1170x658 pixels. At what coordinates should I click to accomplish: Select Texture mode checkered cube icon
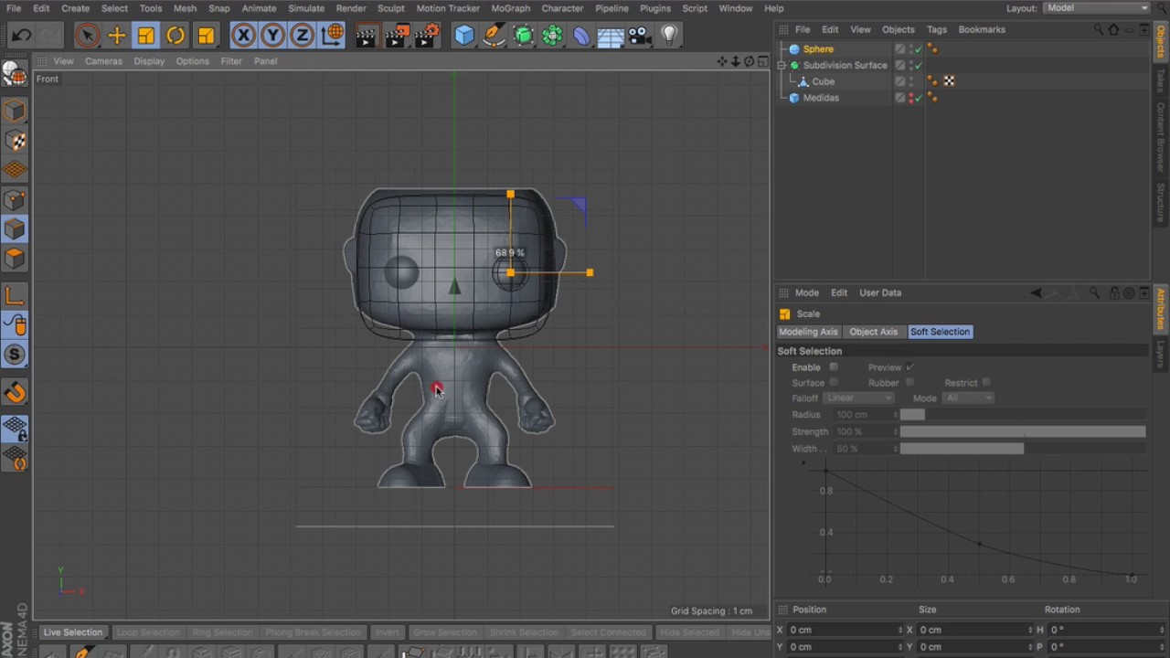tap(15, 141)
